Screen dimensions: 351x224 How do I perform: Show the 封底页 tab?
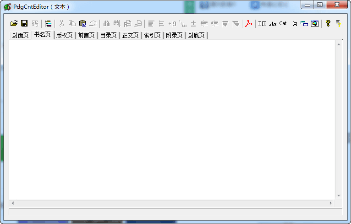196,35
